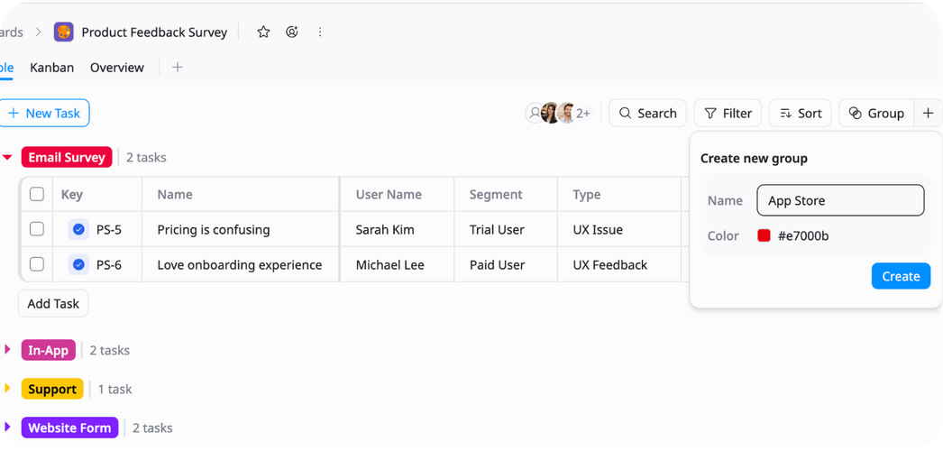
Task: Open the 2+ additional members badge
Action: coord(583,113)
